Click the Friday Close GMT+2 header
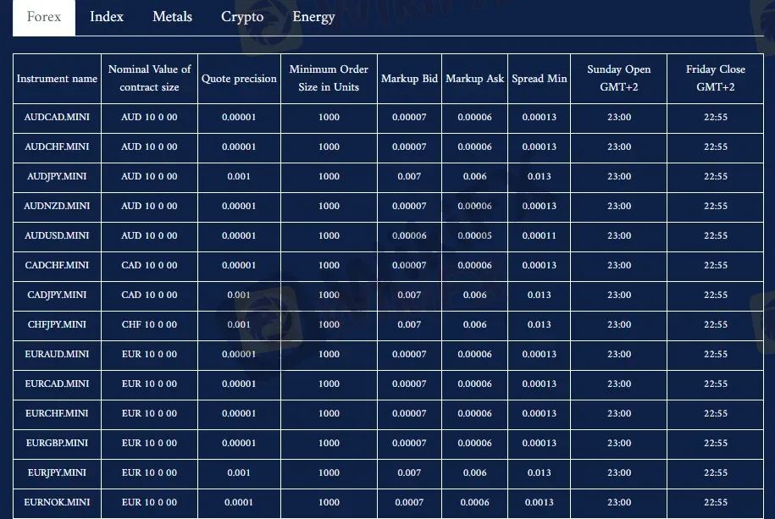 point(715,79)
